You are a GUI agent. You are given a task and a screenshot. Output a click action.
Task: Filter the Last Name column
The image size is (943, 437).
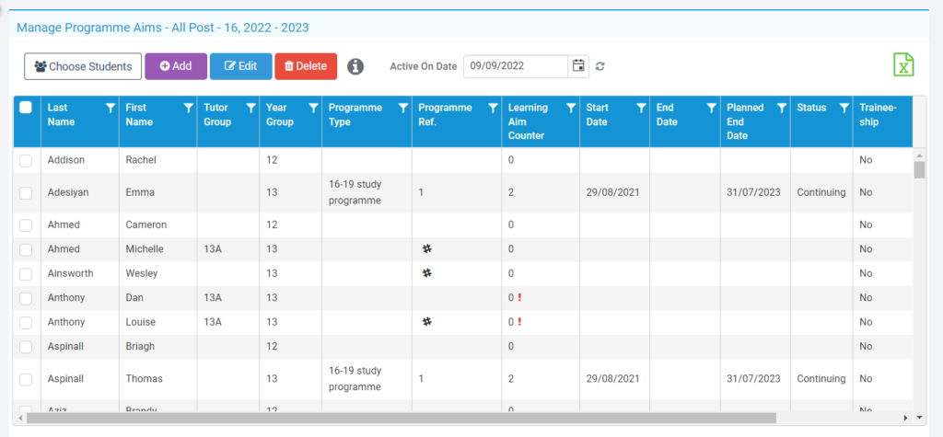point(111,109)
